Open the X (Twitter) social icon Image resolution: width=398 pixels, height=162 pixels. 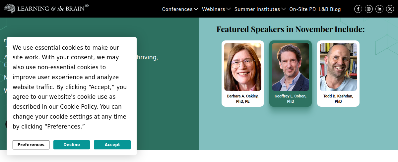tap(390, 9)
